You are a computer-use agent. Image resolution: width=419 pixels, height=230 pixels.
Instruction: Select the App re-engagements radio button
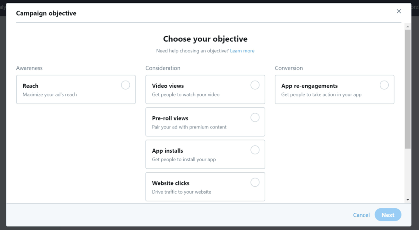pyautogui.click(x=384, y=85)
